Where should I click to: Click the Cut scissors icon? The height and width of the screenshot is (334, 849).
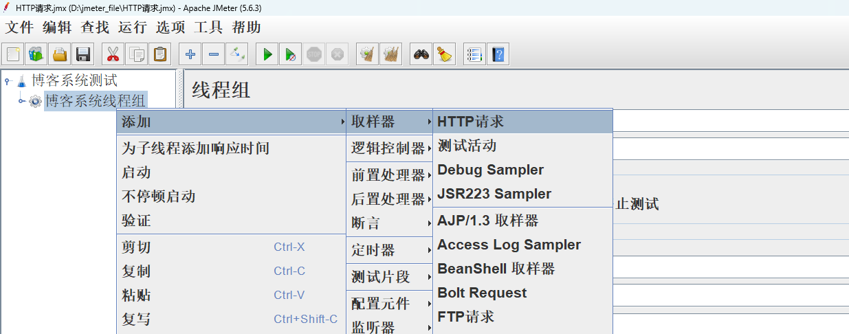coord(113,54)
